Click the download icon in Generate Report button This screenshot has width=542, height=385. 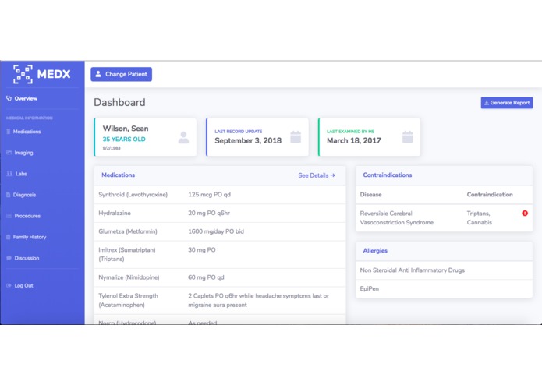tap(487, 103)
